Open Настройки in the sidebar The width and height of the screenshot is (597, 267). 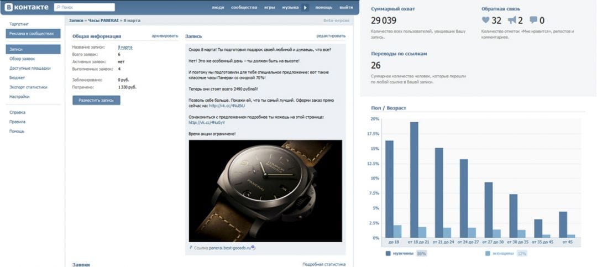(19, 97)
